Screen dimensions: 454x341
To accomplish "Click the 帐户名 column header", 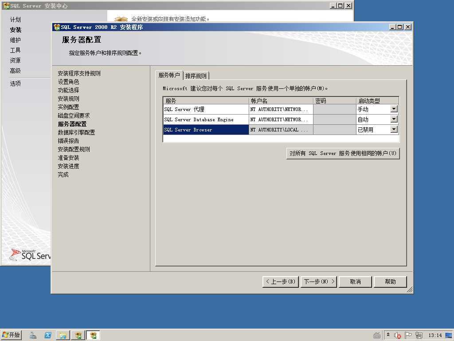I will click(x=281, y=101).
